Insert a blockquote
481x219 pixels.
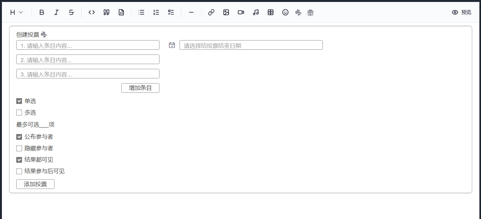pyautogui.click(x=106, y=12)
